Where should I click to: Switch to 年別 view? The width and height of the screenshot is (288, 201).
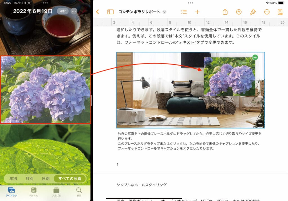click(13, 179)
